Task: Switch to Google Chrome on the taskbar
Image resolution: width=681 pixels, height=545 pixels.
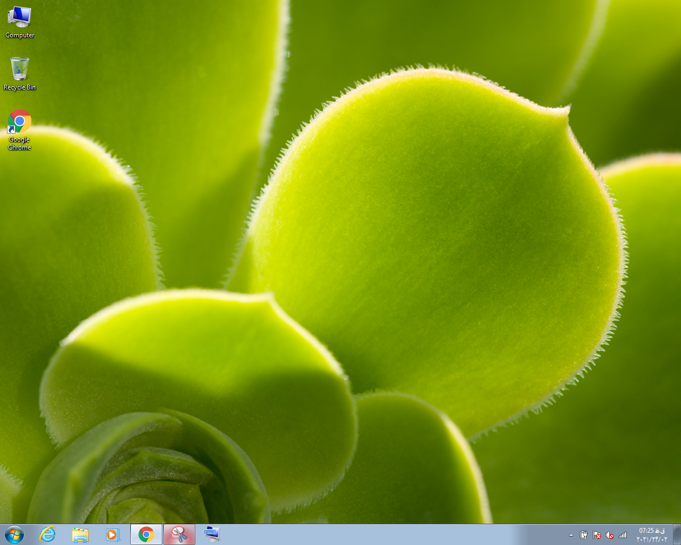Action: (x=146, y=534)
